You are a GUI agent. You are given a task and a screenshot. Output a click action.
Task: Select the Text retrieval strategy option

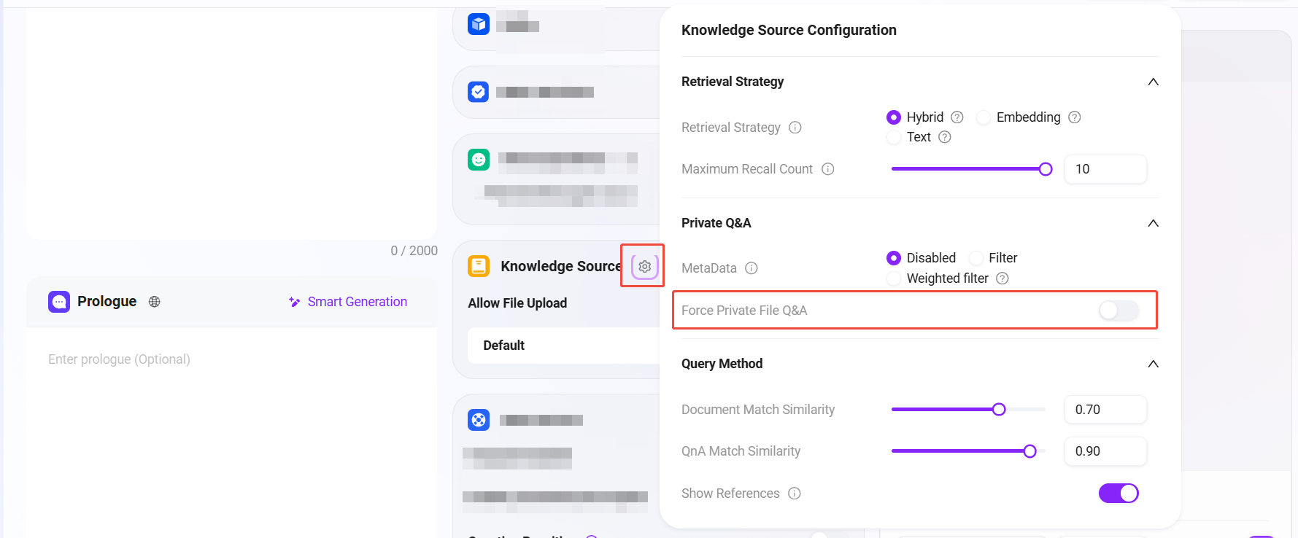[894, 137]
